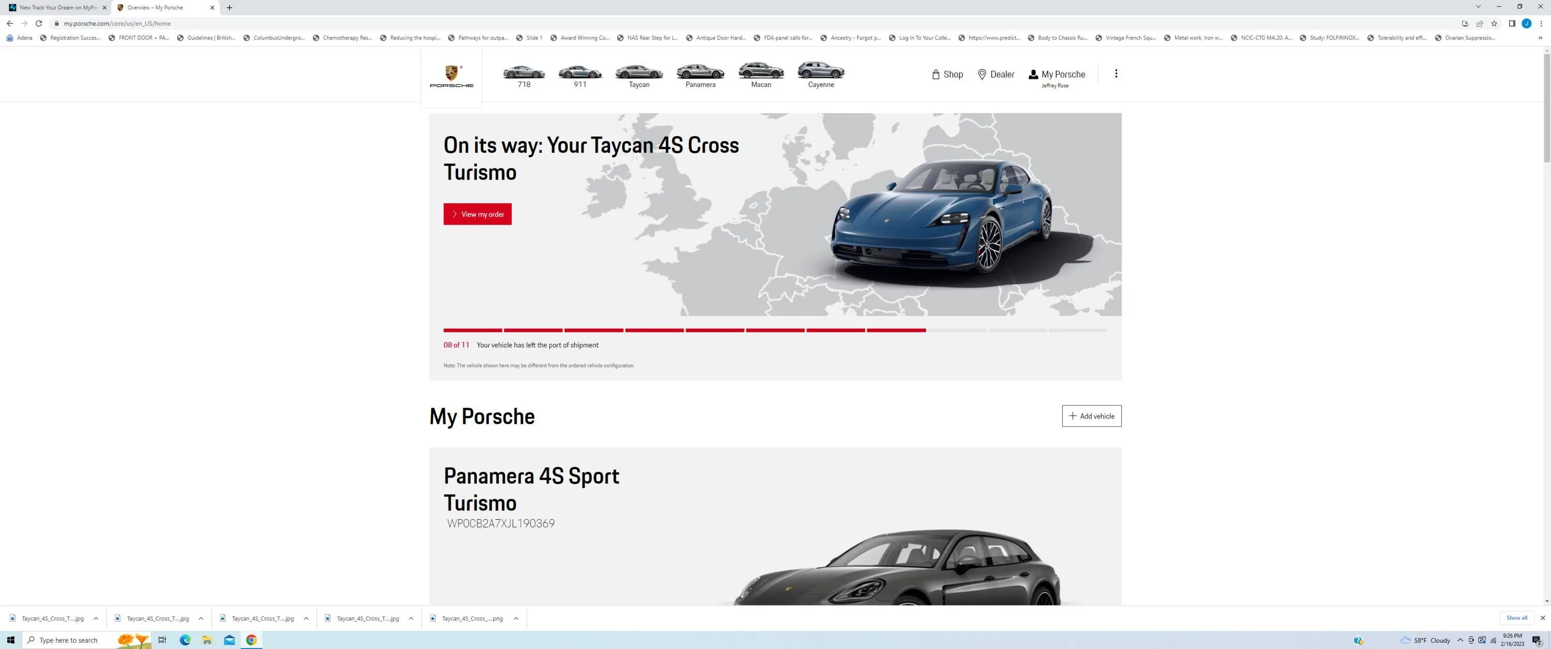Viewport: 1551px width, 649px height.
Task: Expand options for second Taycan_4S_Cross jpg download
Action: pos(201,619)
